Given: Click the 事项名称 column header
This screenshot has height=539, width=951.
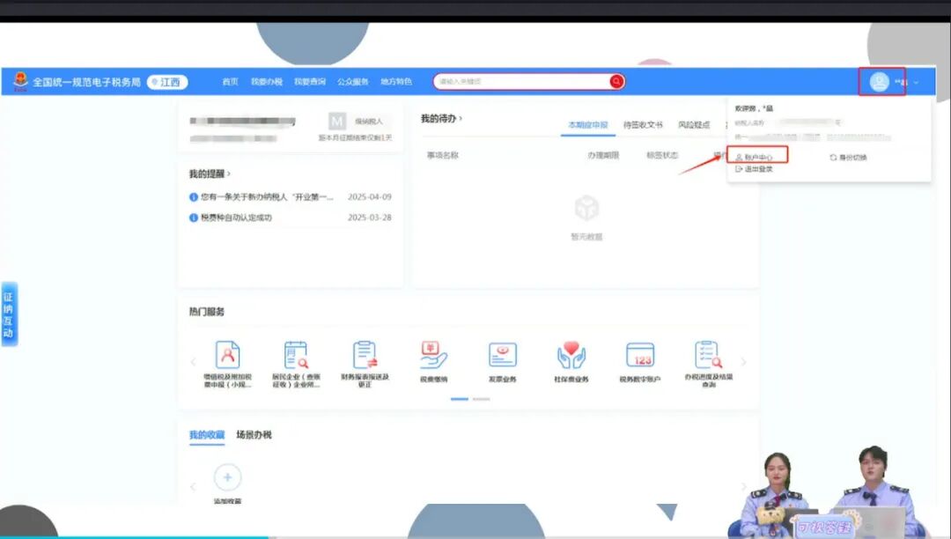Looking at the screenshot, I should [443, 155].
